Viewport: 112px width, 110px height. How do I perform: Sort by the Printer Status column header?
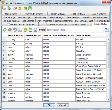pos(33,36)
